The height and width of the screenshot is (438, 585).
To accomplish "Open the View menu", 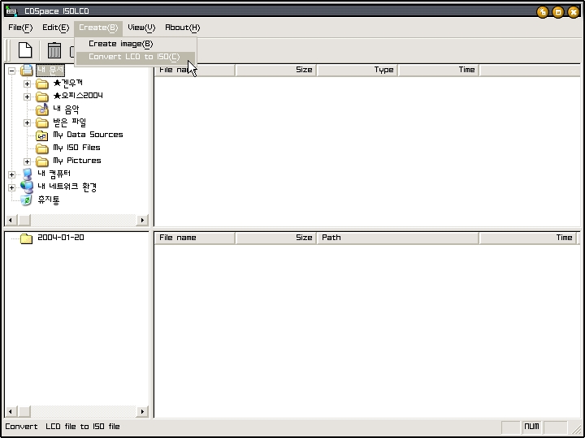I will coord(141,28).
